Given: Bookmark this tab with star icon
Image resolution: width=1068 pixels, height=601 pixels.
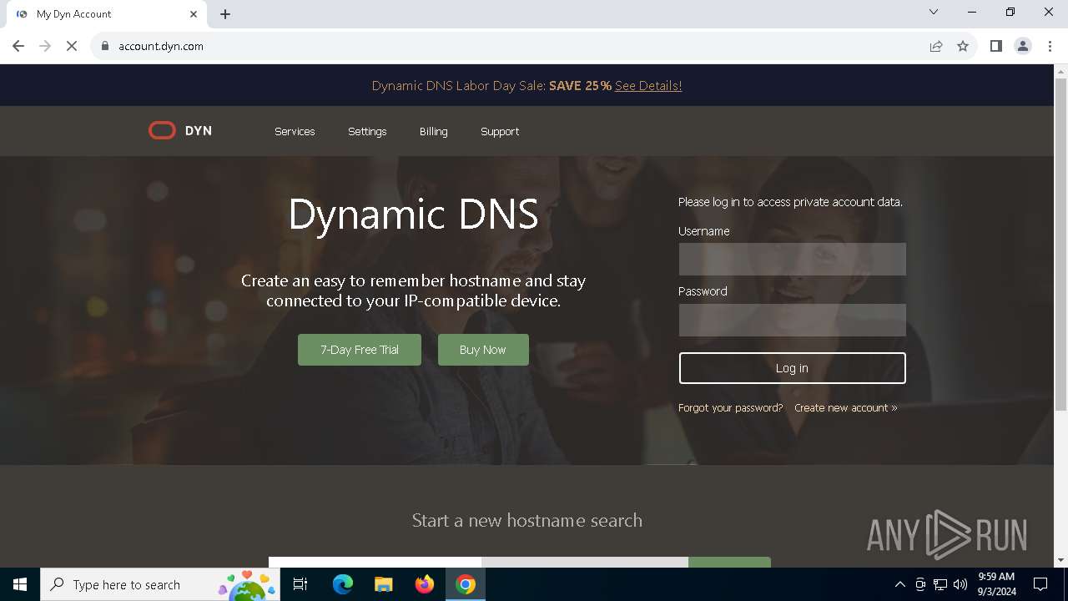Looking at the screenshot, I should click(x=963, y=46).
